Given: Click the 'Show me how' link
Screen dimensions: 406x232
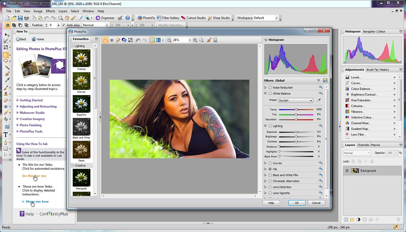Looking at the screenshot, I should coord(37,202).
